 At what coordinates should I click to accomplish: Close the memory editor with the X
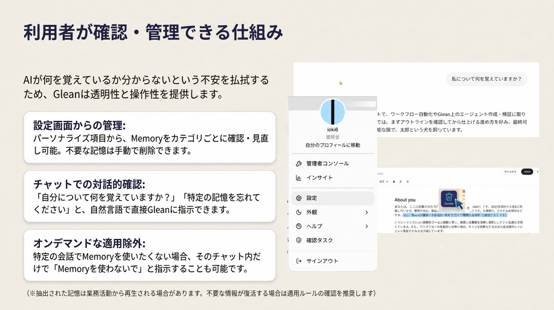click(537, 172)
